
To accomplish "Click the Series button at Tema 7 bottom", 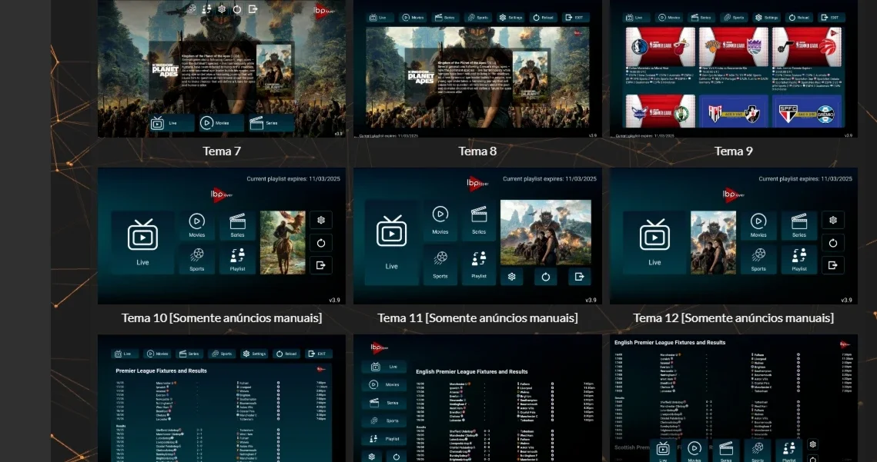I will click(x=271, y=123).
